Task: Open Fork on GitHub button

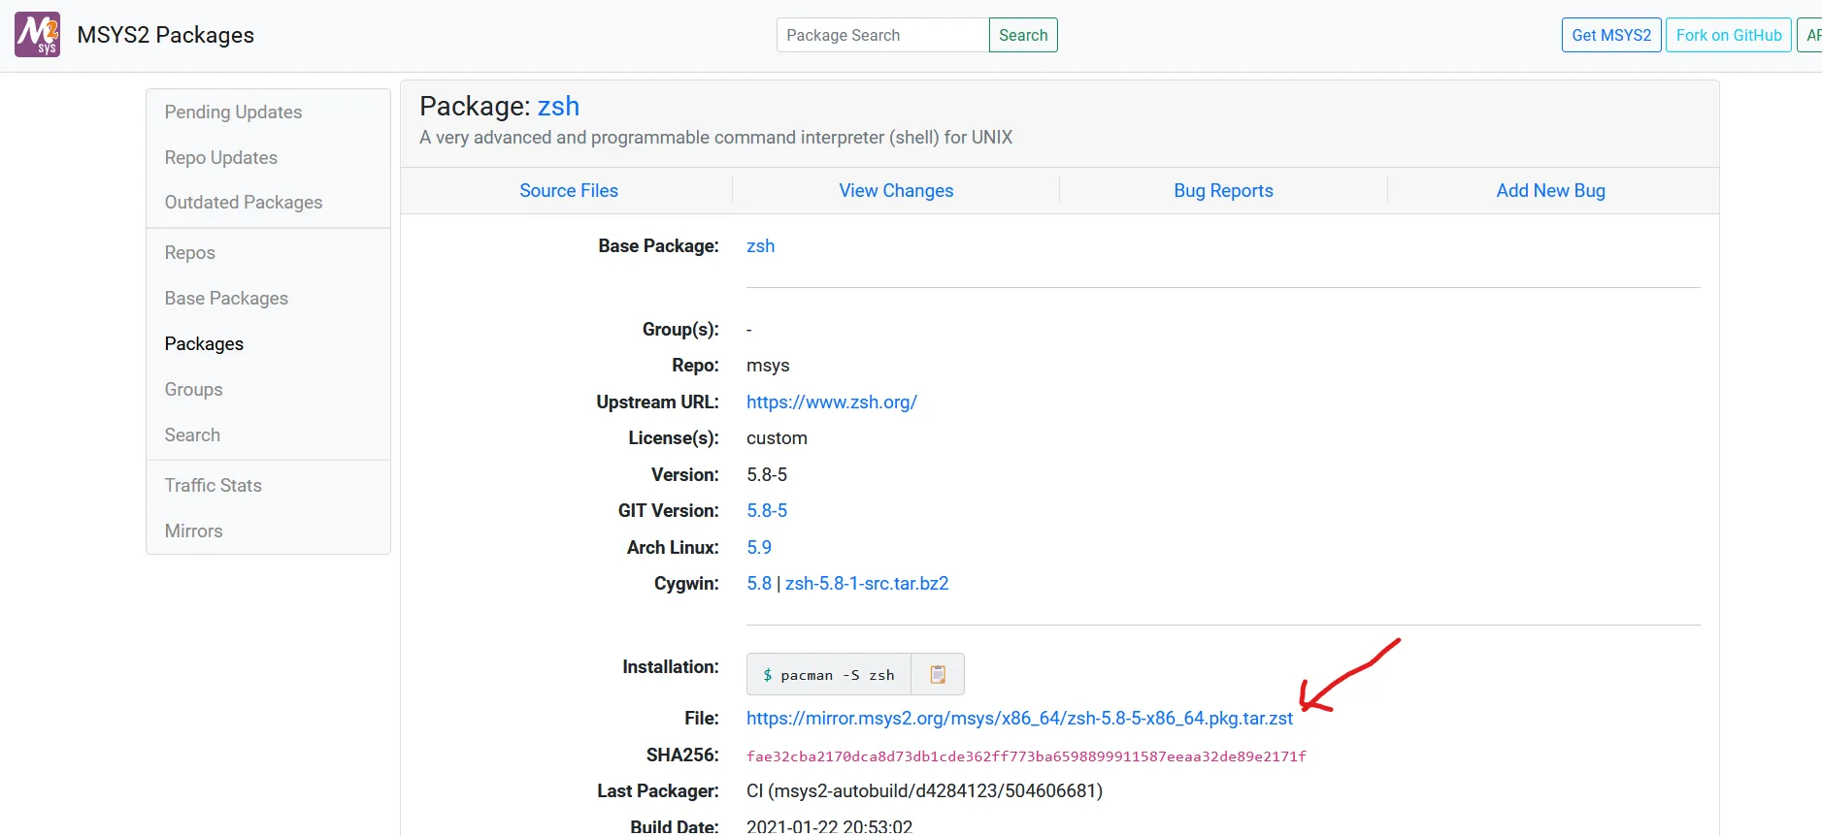Action: click(1729, 35)
